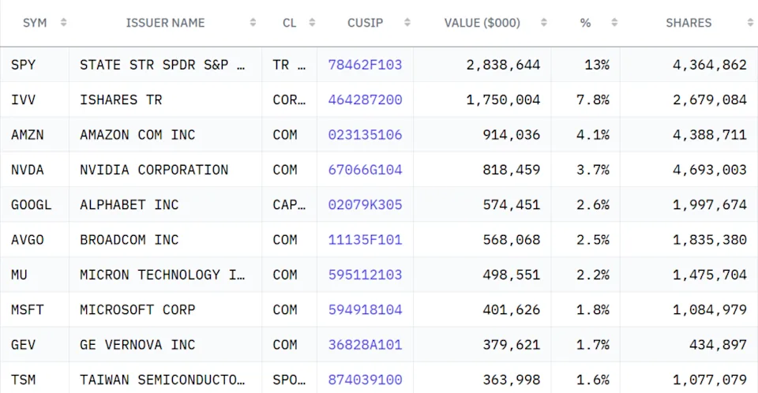
Task: Click issuer name ISHARES TR
Action: click(x=121, y=99)
